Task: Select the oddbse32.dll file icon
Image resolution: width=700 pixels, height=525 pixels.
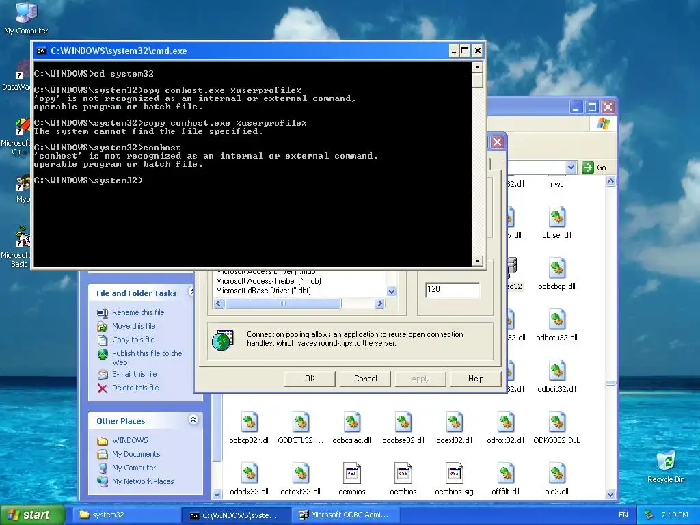Action: (403, 422)
